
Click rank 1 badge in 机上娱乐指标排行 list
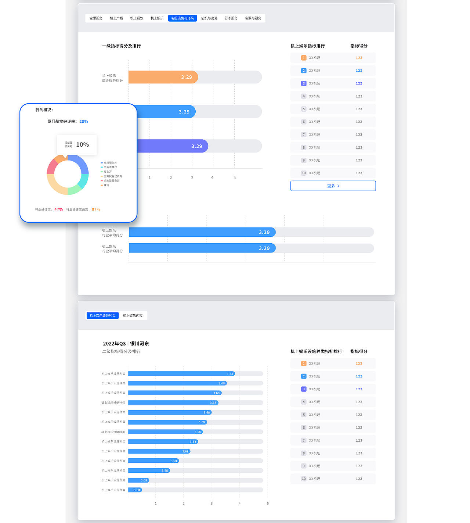304,58
